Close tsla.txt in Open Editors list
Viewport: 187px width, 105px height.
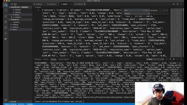coord(11,15)
